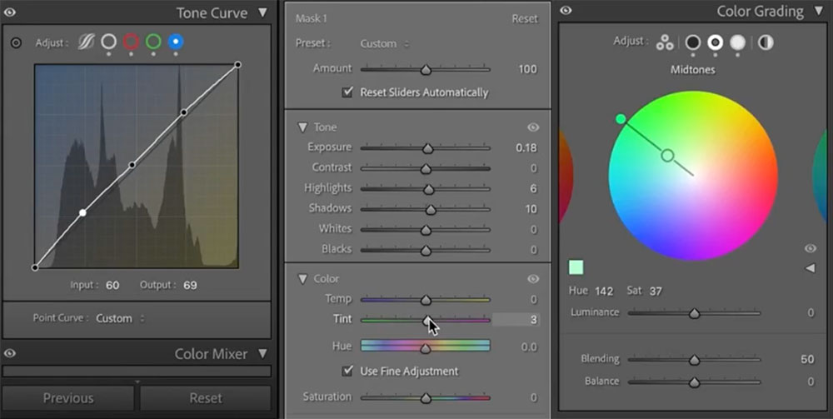833x419 pixels.
Task: Open the Point Curve Custom dropdown
Action: point(120,318)
